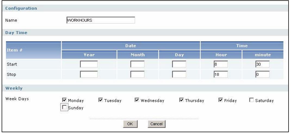This screenshot has height=133, width=291.
Task: Click the Hour column header
Action: click(x=221, y=55)
